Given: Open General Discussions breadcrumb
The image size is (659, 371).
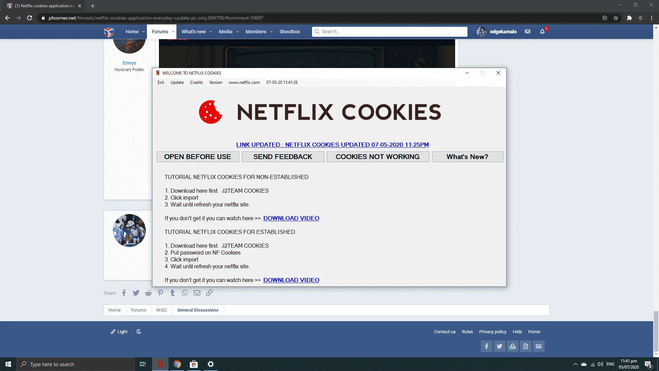Looking at the screenshot, I should click(198, 310).
